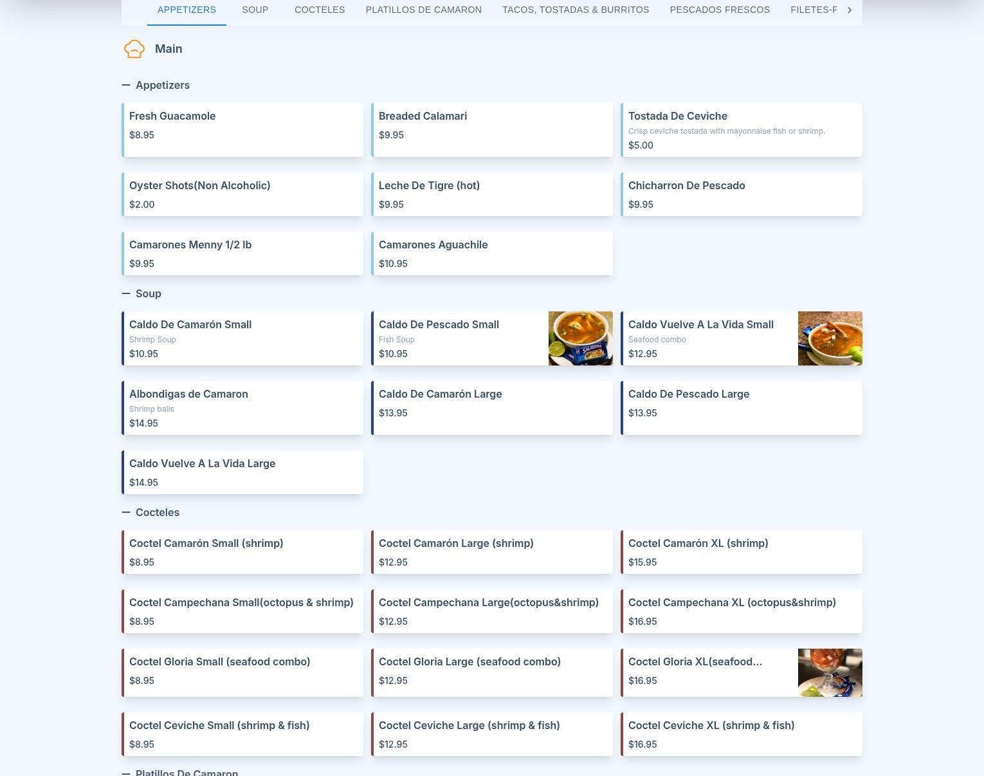Select Oyster Shots (Non Alcoholic)
This screenshot has width=984, height=776.
coord(242,194)
